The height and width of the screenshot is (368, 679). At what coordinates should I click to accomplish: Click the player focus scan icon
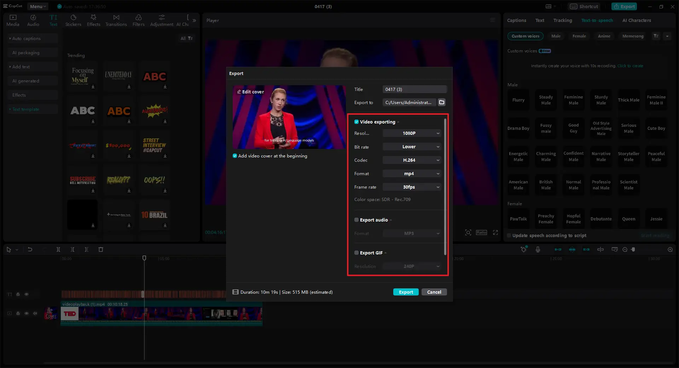click(x=468, y=232)
